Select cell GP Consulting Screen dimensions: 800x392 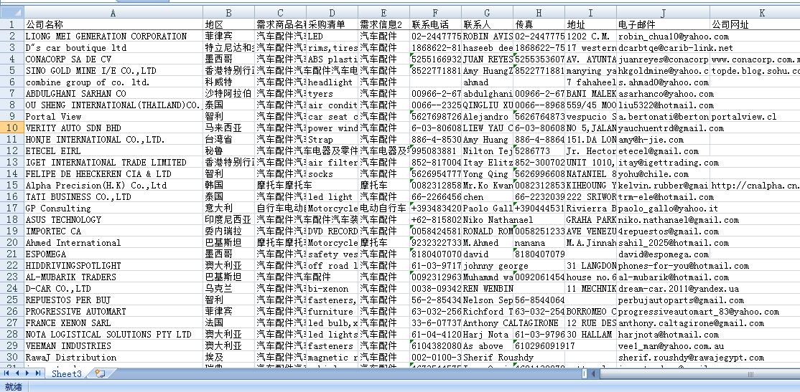pyautogui.click(x=113, y=209)
